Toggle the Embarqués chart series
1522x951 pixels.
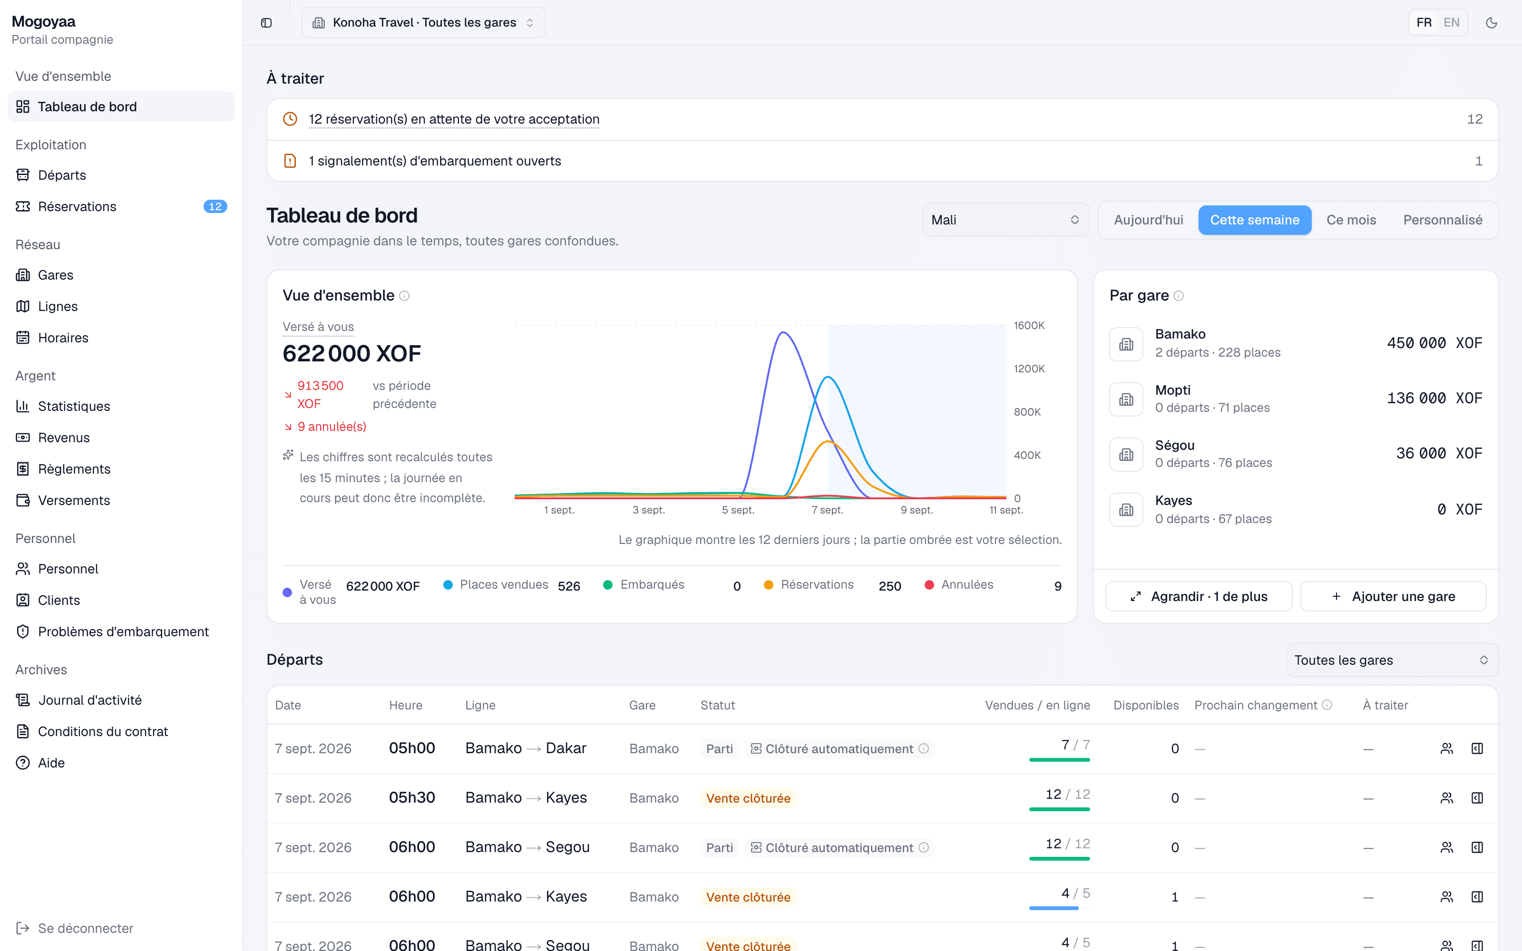pos(672,585)
